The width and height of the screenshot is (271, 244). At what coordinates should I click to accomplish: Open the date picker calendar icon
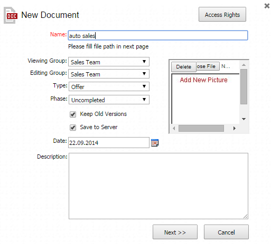155,143
